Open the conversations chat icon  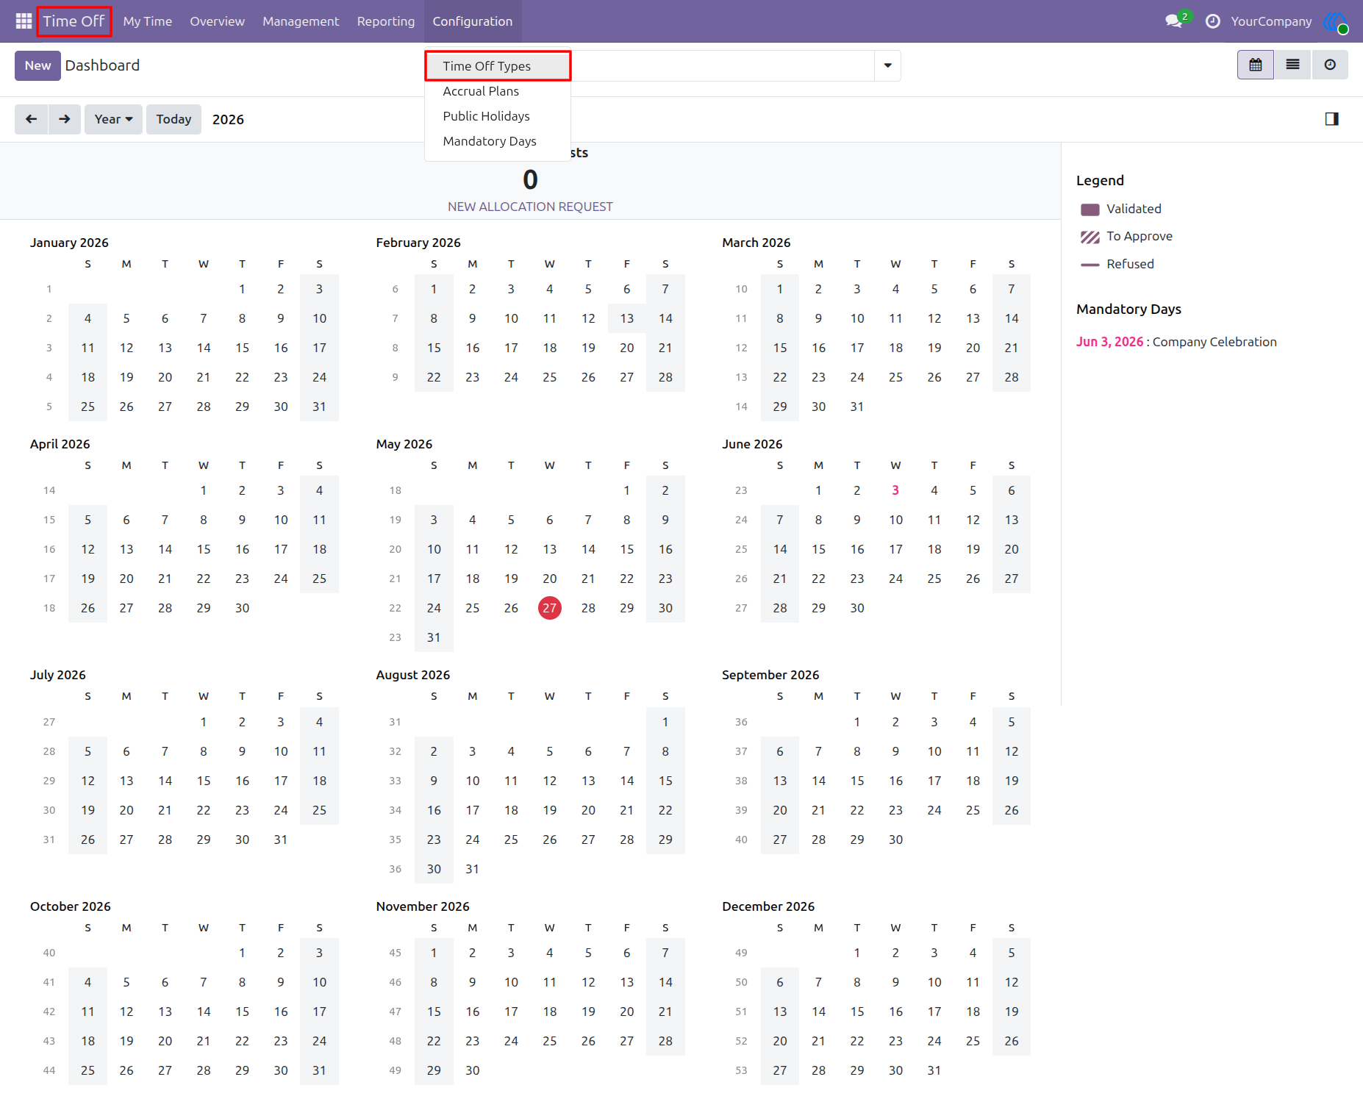tap(1174, 21)
